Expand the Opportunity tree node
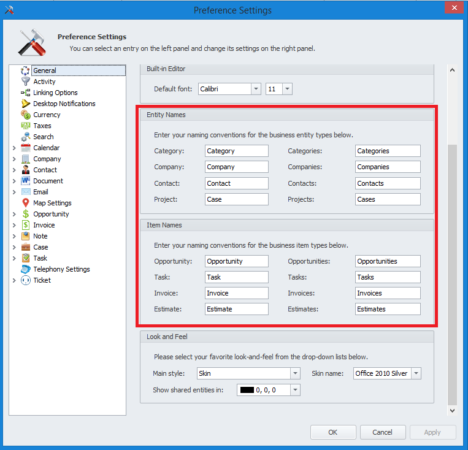This screenshot has height=450, width=468. click(14, 214)
